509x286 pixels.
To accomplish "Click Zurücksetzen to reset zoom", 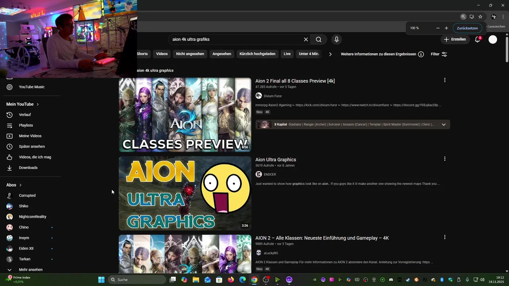I will tap(467, 28).
